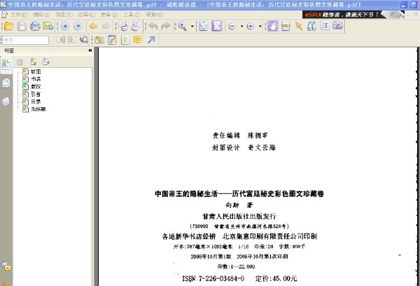Open the 表单 menu
Image resolution: width=420 pixels, height=286 pixels.
(x=109, y=15)
